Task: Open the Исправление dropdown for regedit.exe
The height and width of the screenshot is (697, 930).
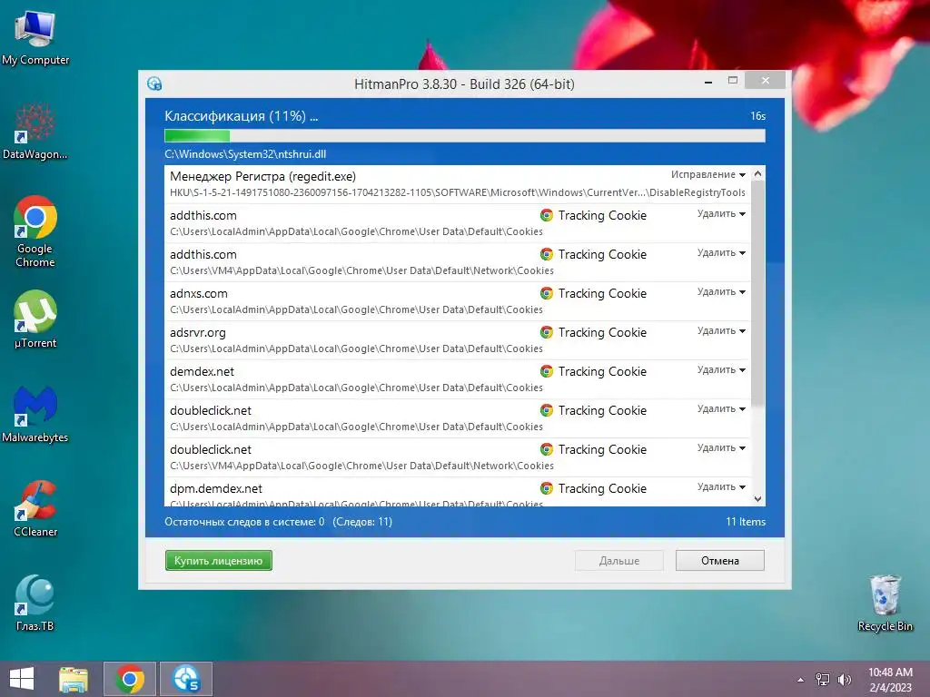Action: [x=708, y=174]
